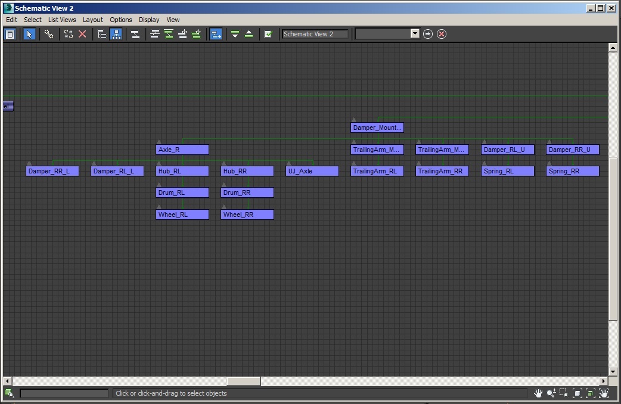
Task: Click the Display Floater icon
Action: click(x=10, y=34)
